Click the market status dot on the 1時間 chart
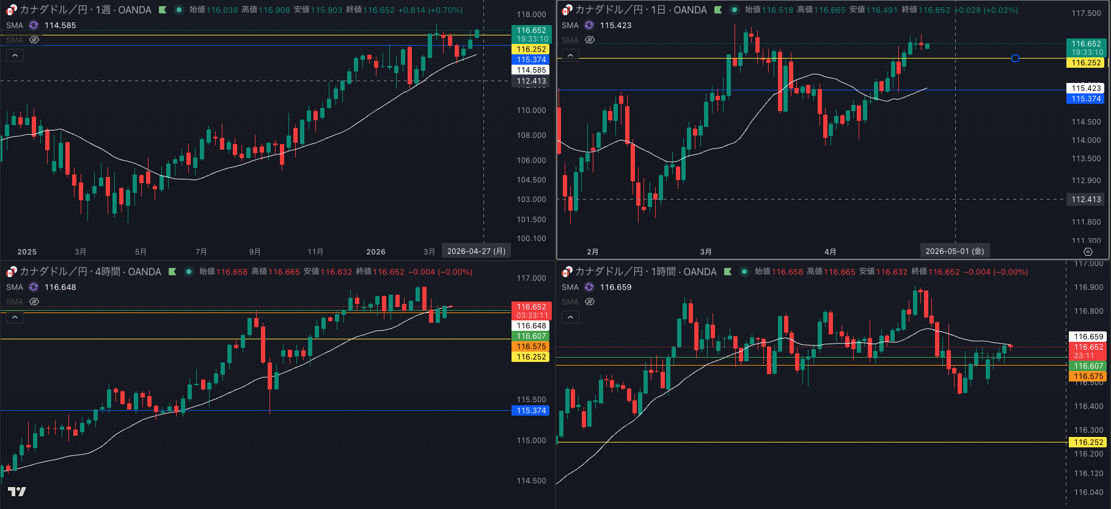 coord(744,272)
